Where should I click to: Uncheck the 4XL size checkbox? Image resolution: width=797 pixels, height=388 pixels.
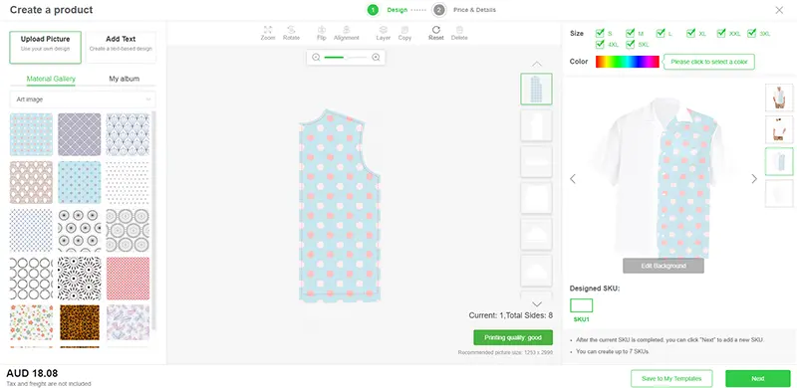600,44
